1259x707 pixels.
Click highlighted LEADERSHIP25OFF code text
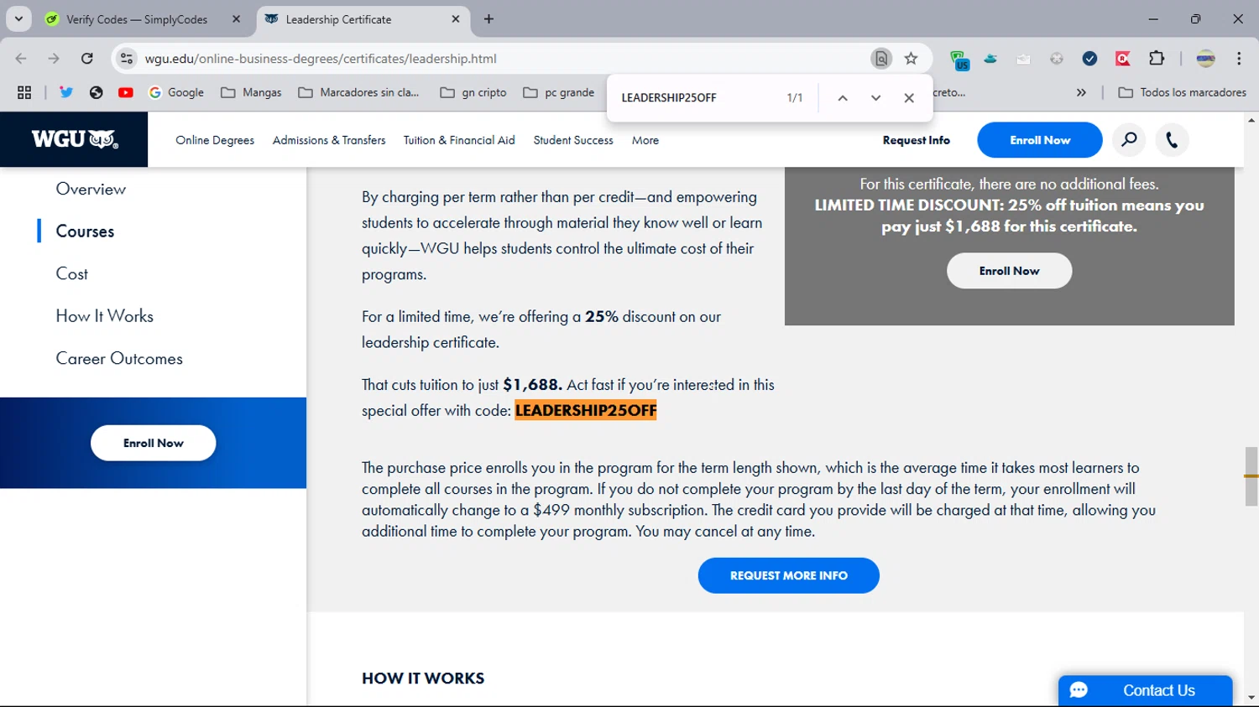tap(586, 410)
